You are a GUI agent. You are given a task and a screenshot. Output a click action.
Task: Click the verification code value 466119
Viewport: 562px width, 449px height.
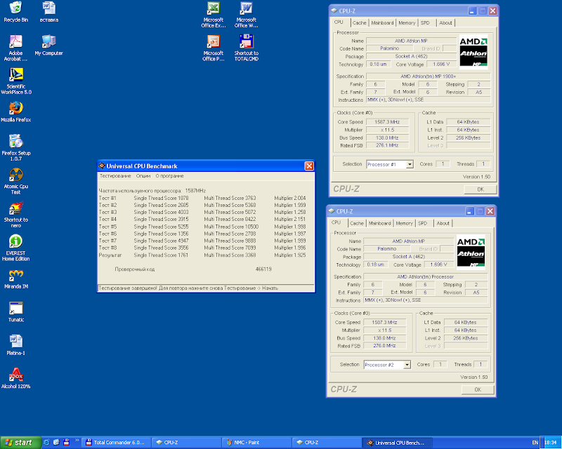pyautogui.click(x=263, y=269)
